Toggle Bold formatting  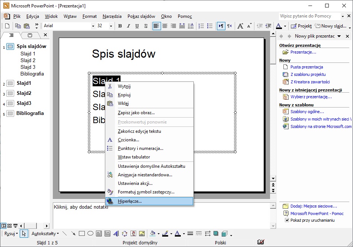click(x=120, y=26)
